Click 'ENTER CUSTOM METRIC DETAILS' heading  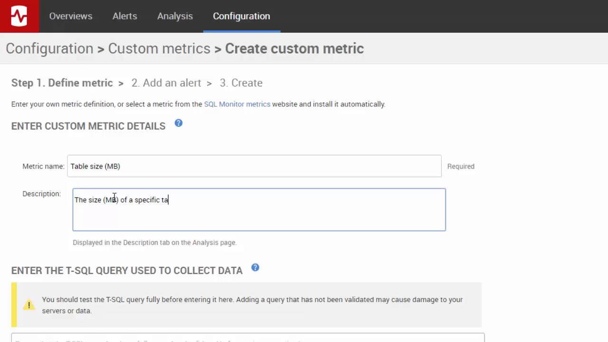88,126
